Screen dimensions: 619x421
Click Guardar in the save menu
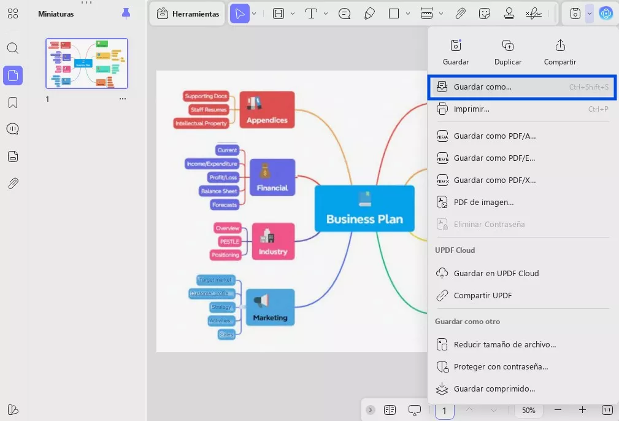456,53
